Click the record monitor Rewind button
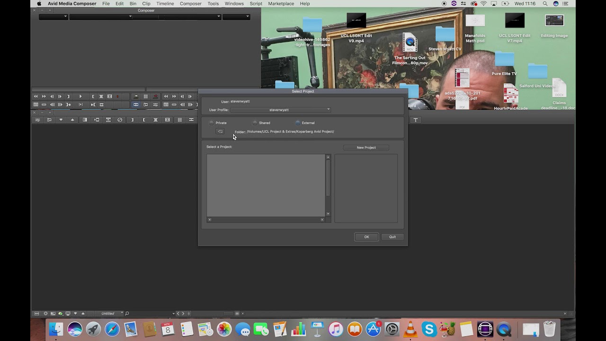The height and width of the screenshot is (341, 606). 166,97
